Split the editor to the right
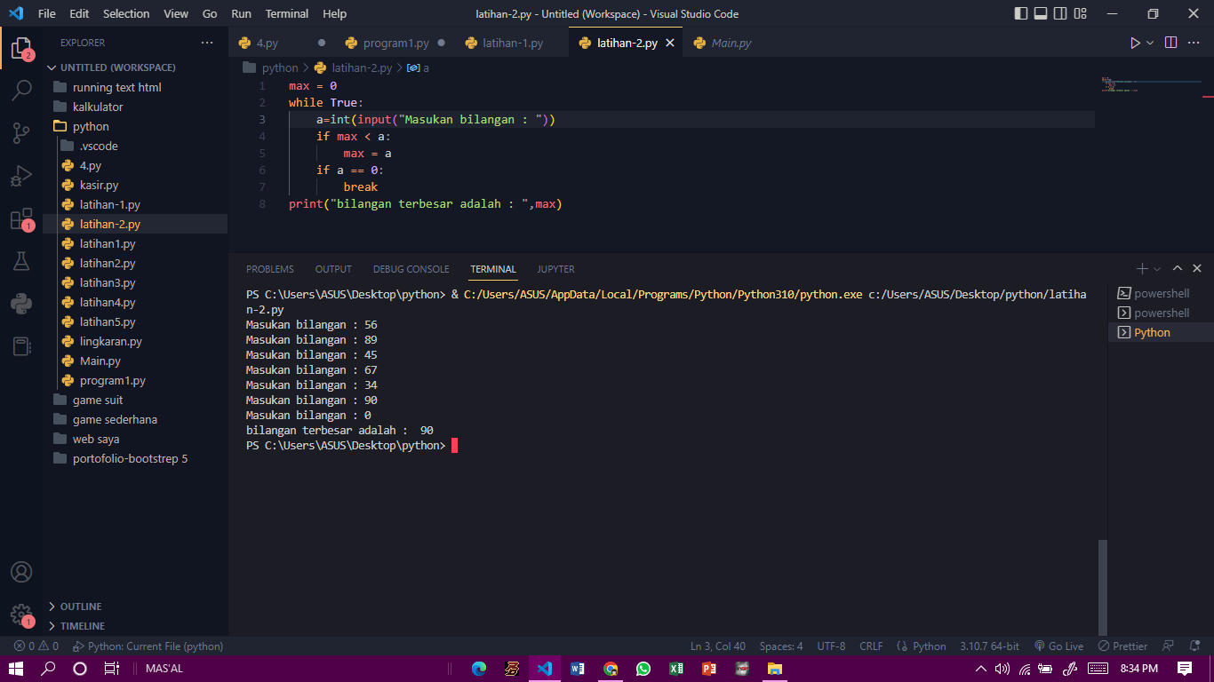 pyautogui.click(x=1171, y=43)
